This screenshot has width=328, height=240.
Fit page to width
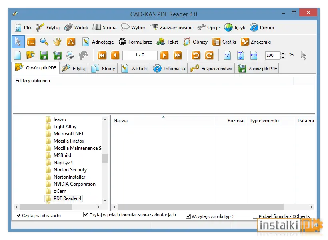pos(254,55)
